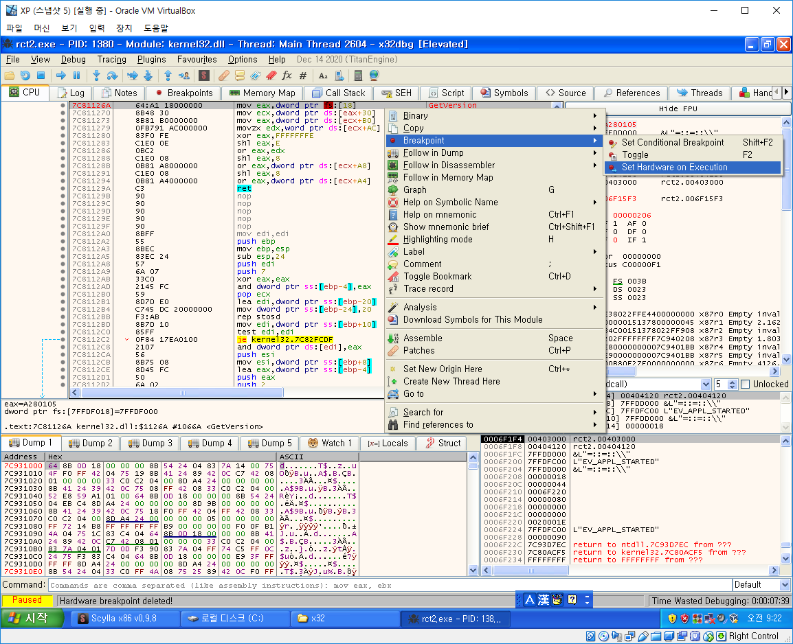This screenshot has height=644, width=793.
Task: Open Functions using the fx toolbar icon
Action: (x=287, y=76)
